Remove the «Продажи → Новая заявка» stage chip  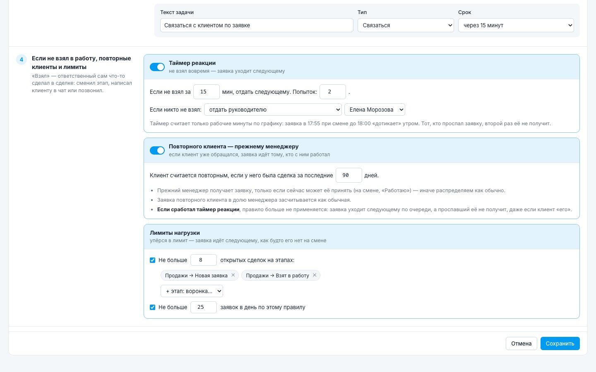(x=233, y=275)
